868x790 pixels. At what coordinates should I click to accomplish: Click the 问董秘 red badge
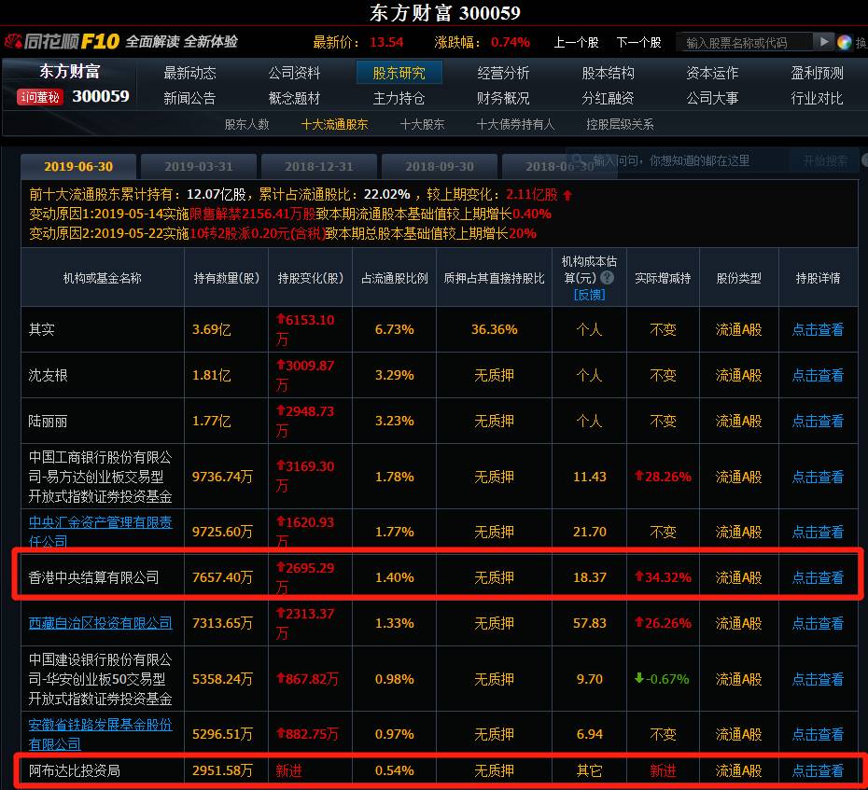40,97
